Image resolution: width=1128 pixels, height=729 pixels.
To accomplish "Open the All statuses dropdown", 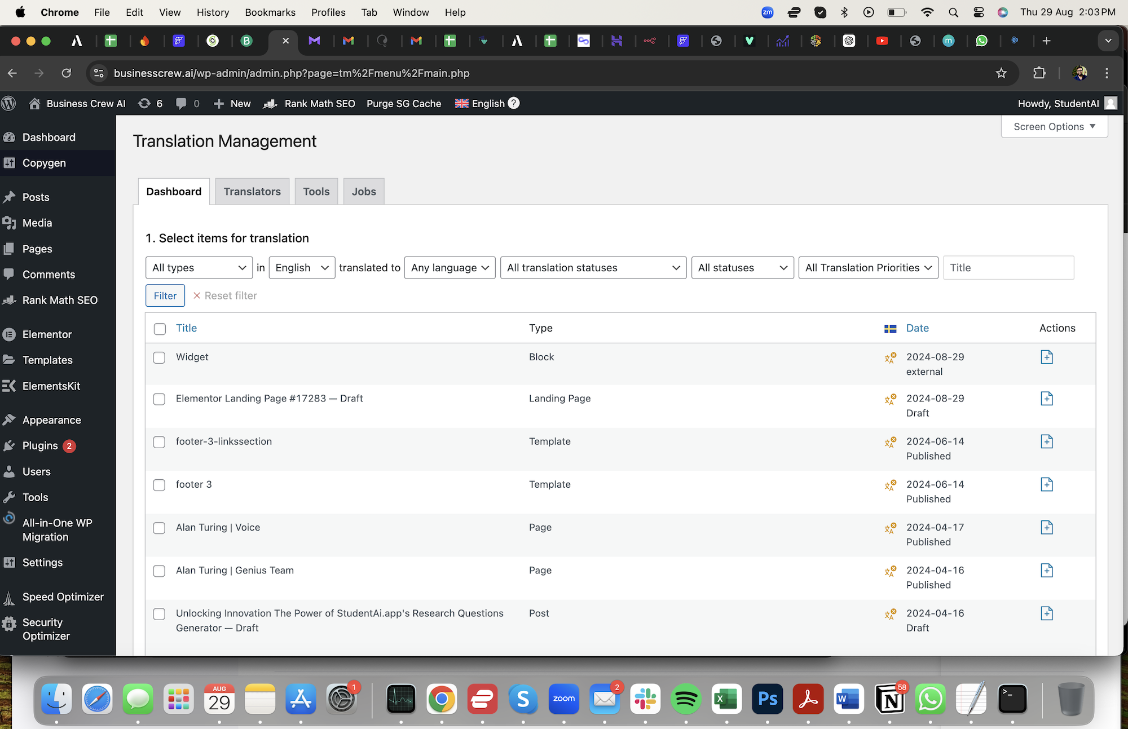I will (x=743, y=268).
